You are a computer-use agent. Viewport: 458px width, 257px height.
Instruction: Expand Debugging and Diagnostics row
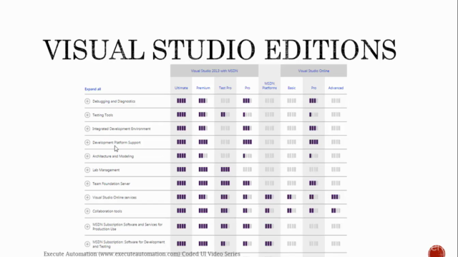tap(87, 101)
